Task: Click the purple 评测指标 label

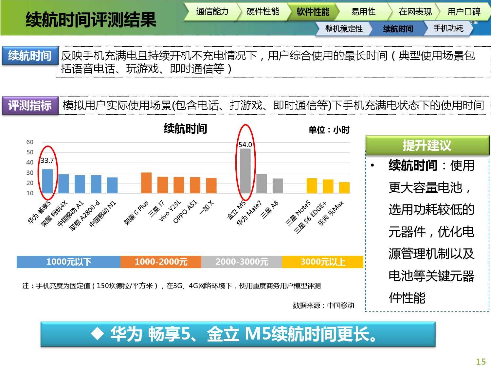Action: pos(30,105)
